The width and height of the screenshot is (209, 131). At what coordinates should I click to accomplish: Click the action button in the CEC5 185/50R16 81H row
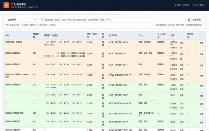click(x=201, y=86)
